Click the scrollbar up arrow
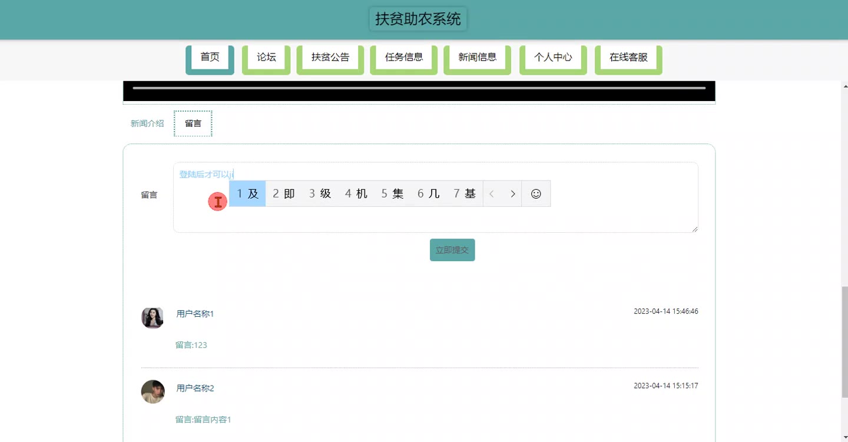Image resolution: width=848 pixels, height=442 pixels. point(844,86)
